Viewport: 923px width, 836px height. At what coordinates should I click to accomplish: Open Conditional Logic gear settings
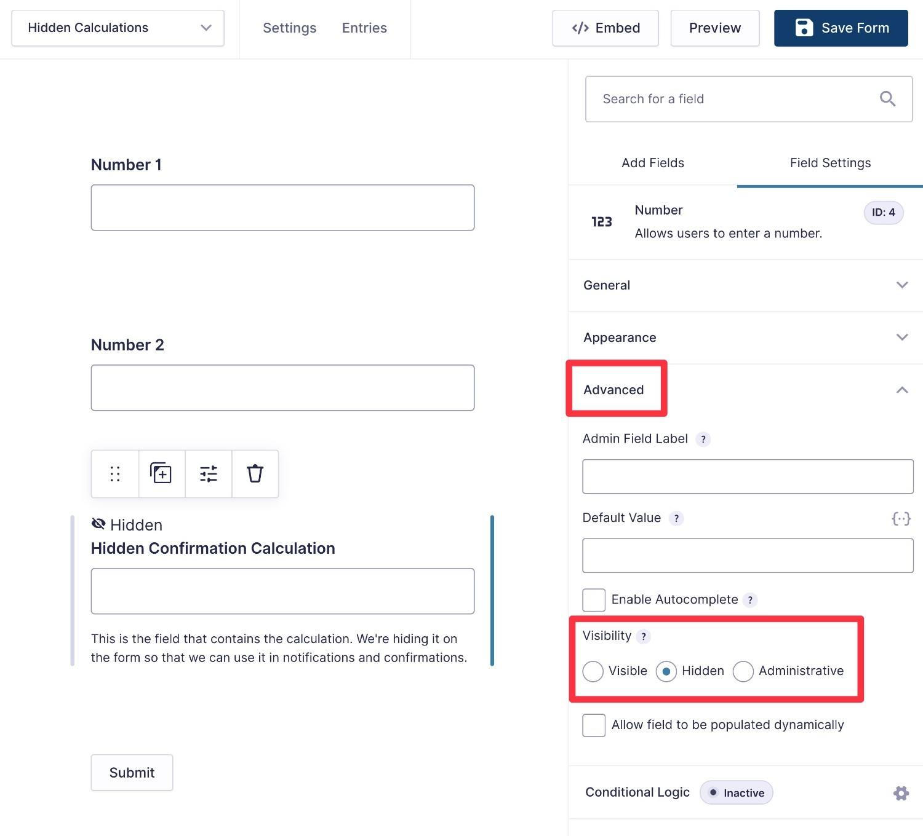(901, 793)
